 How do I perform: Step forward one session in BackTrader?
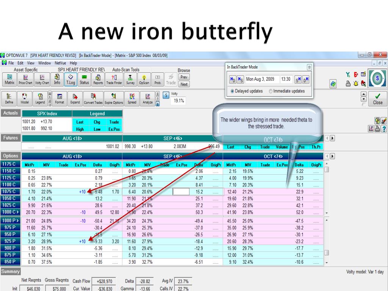298,80
